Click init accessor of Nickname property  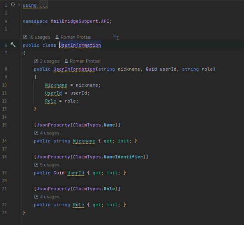click(123, 141)
